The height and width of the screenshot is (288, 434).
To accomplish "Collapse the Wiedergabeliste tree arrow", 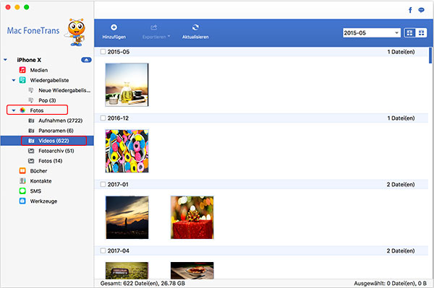I will [x=14, y=80].
